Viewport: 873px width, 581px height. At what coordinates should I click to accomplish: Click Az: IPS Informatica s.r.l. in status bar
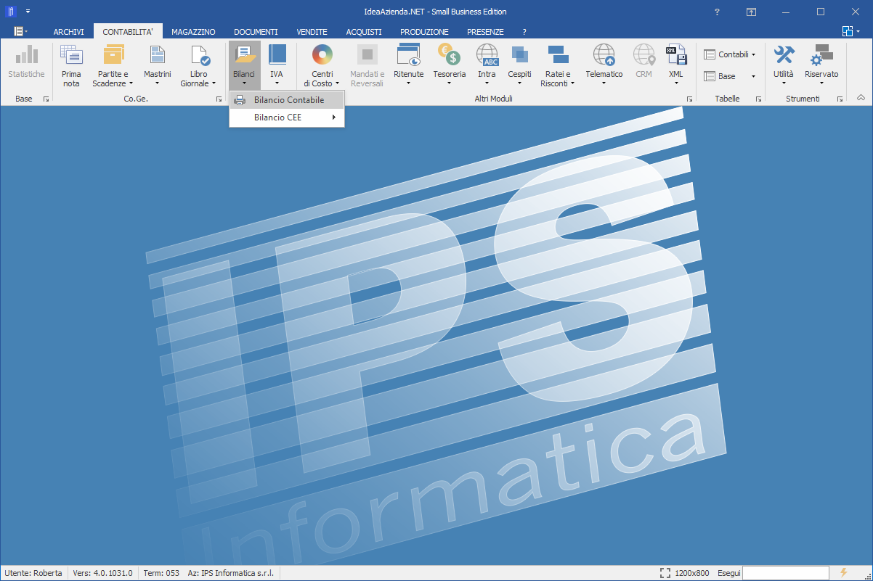tap(231, 573)
